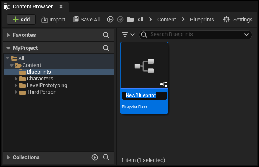Click the Search Blueprints field

pyautogui.click(x=196, y=35)
